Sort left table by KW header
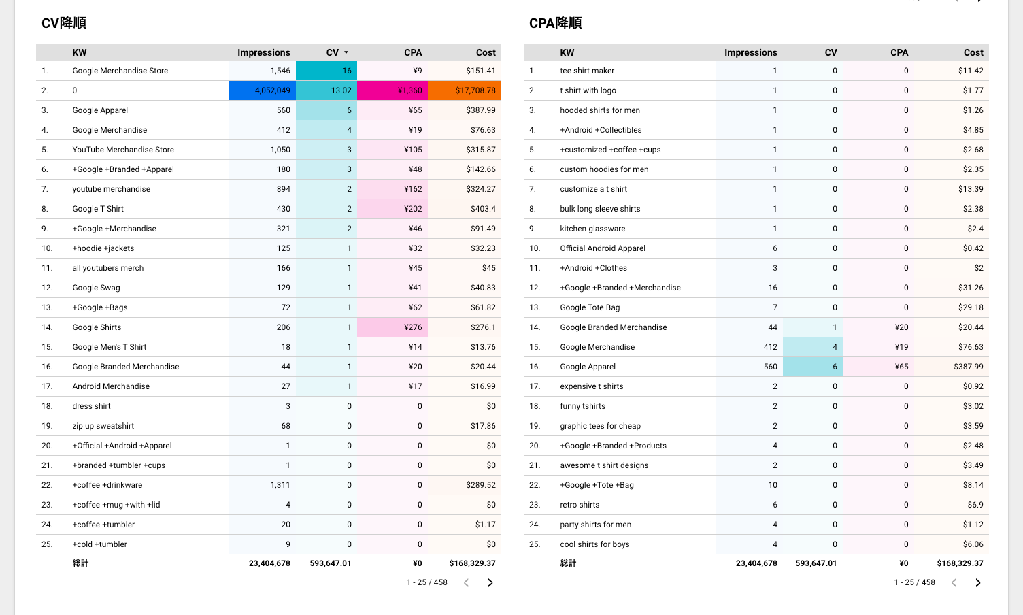This screenshot has width=1023, height=615. (80, 52)
